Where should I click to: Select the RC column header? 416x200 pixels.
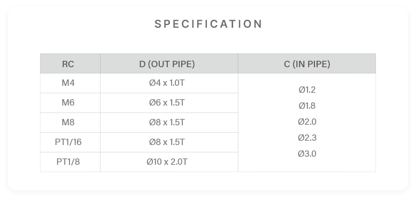[x=70, y=63]
